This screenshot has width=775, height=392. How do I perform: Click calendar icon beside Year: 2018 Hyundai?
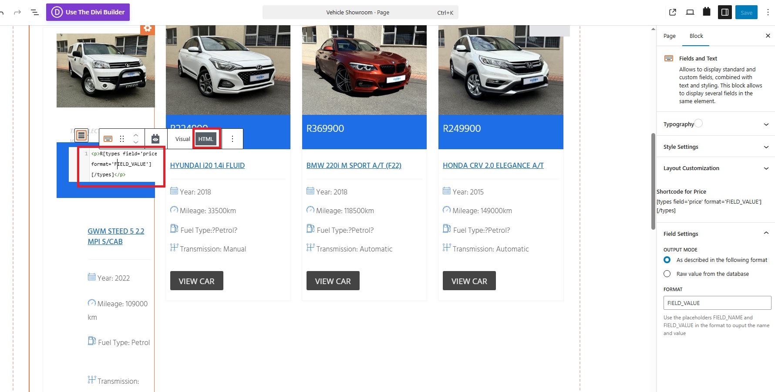tap(174, 191)
